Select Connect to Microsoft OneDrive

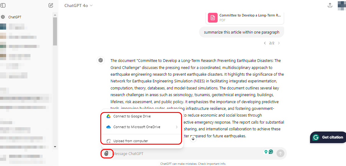pyautogui.click(x=137, y=127)
